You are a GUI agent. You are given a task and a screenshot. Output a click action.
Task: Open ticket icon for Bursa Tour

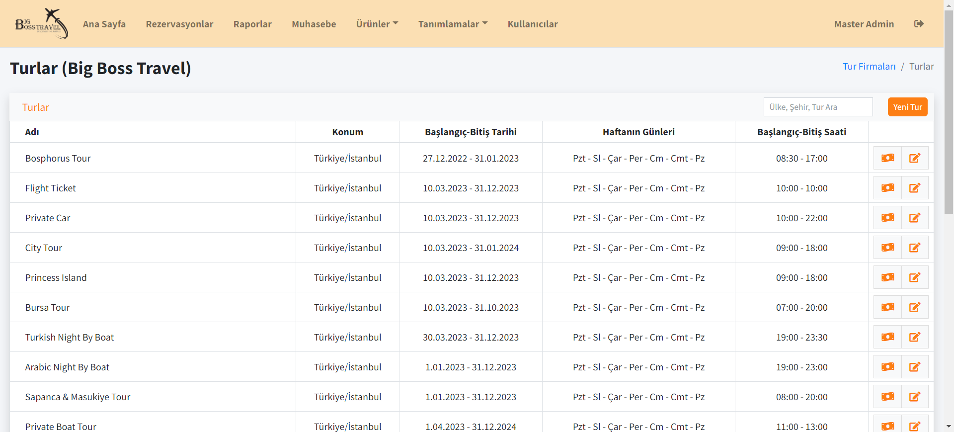(887, 307)
